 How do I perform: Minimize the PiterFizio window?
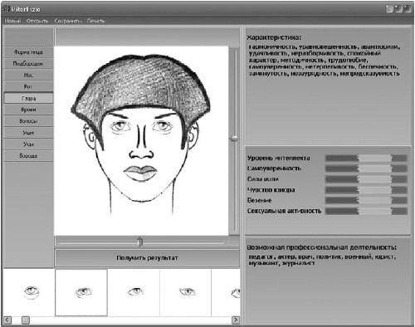tap(389, 9)
